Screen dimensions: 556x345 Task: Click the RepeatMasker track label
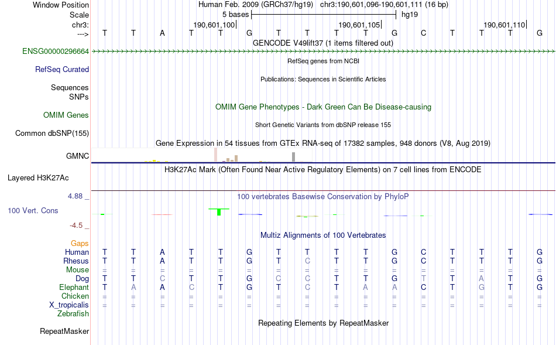pyautogui.click(x=64, y=332)
